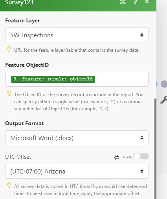Select the 9. feature: result: objectId pill
The image size is (167, 199).
[x=53, y=79]
